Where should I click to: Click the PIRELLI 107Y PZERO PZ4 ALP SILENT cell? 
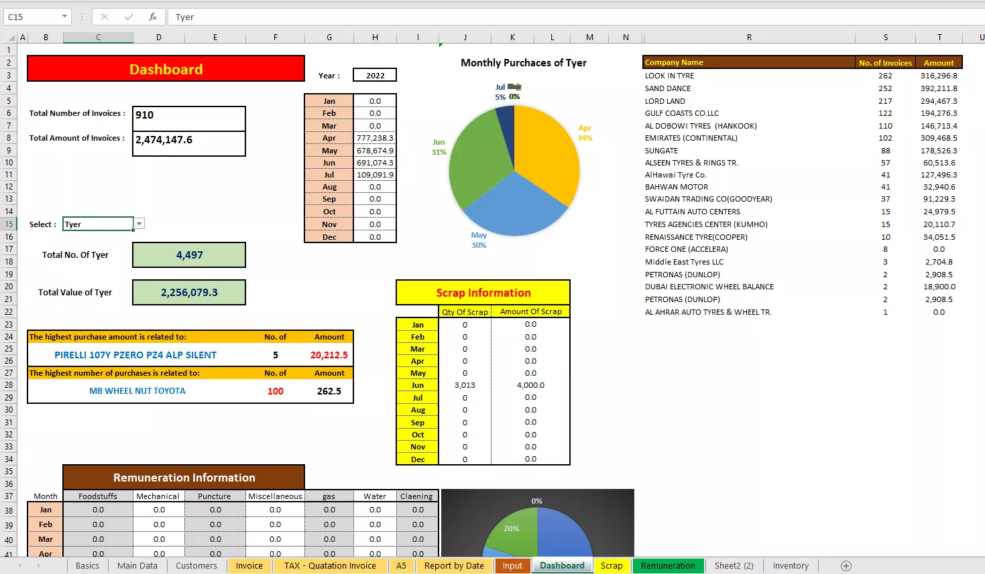(135, 355)
